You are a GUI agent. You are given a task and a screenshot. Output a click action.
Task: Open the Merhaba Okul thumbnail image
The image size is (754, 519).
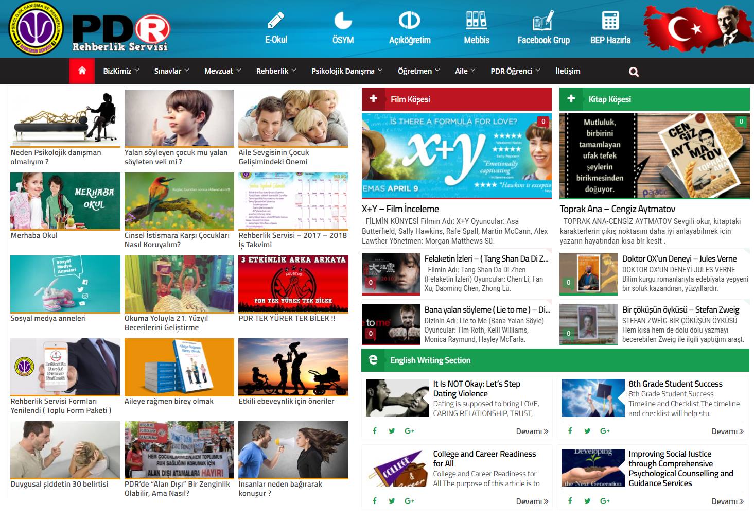(65, 201)
